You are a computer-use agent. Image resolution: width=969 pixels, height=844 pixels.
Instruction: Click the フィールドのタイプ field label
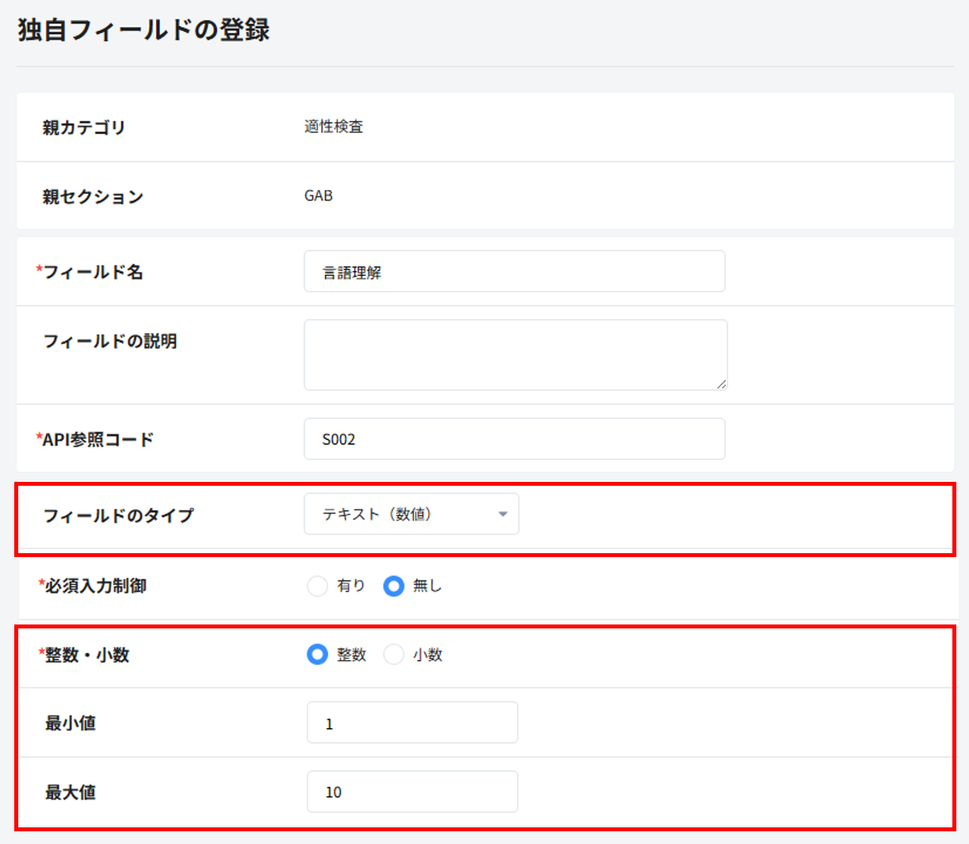(118, 515)
